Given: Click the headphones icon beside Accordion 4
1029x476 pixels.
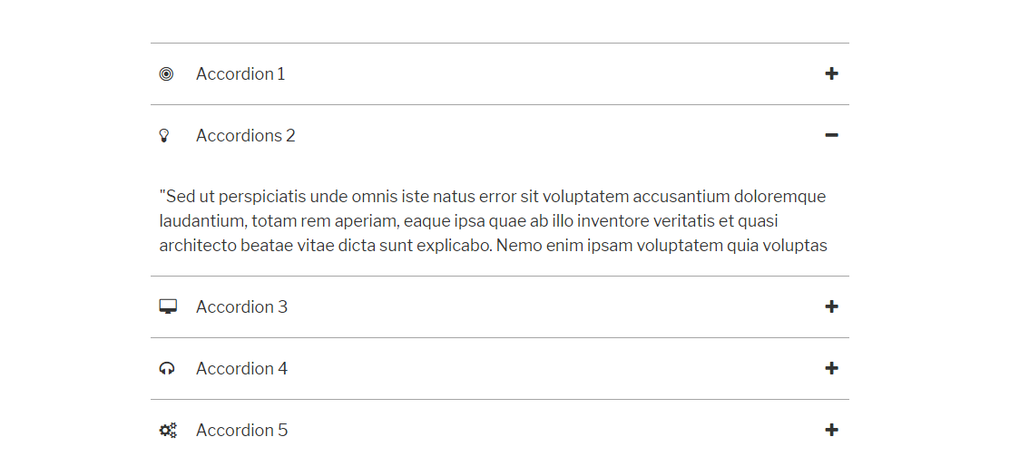Looking at the screenshot, I should tap(167, 368).
